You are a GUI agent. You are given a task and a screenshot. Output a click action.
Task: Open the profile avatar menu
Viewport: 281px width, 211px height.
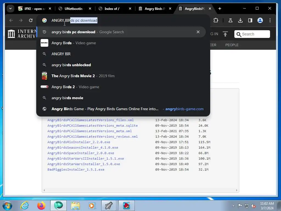[260, 20]
